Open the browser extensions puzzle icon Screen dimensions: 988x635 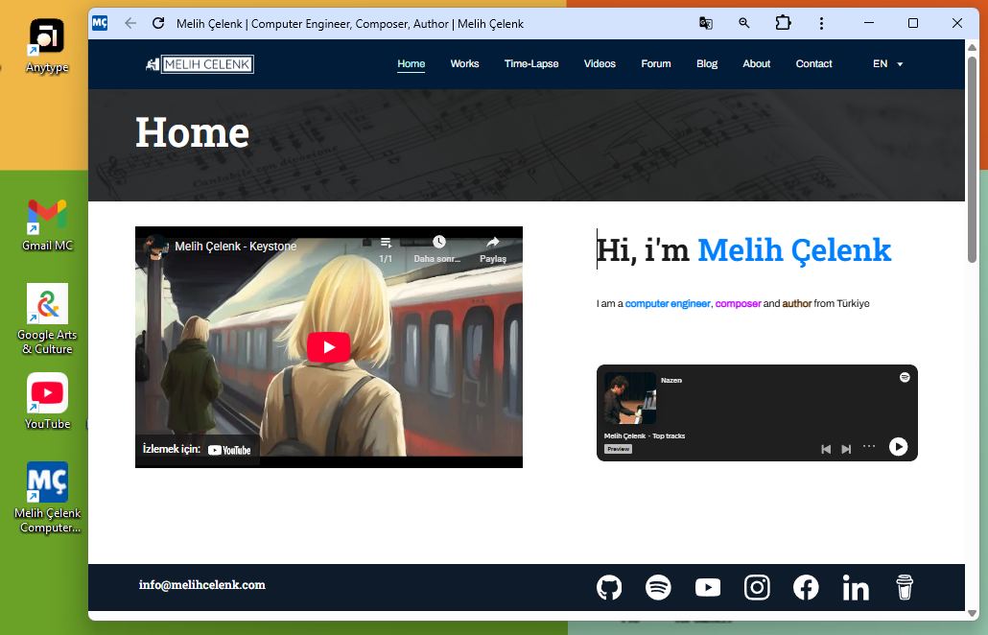coord(783,23)
